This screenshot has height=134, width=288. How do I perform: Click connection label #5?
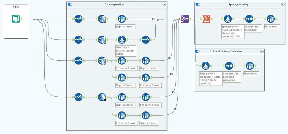(x=173, y=92)
